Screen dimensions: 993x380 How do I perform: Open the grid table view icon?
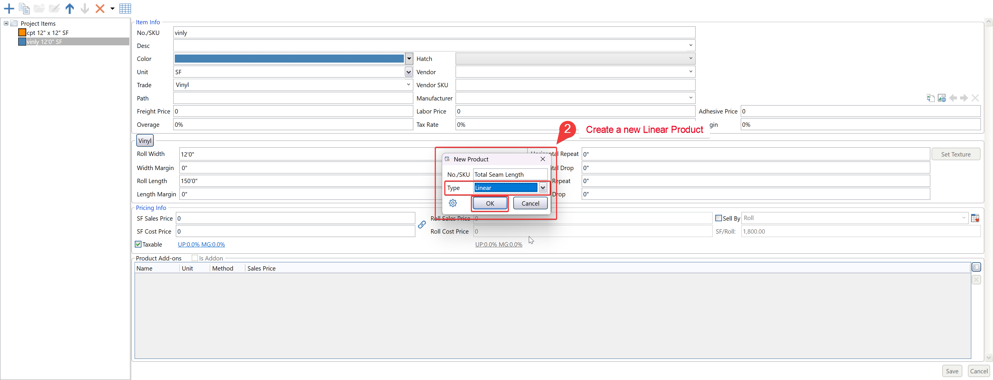pos(125,8)
